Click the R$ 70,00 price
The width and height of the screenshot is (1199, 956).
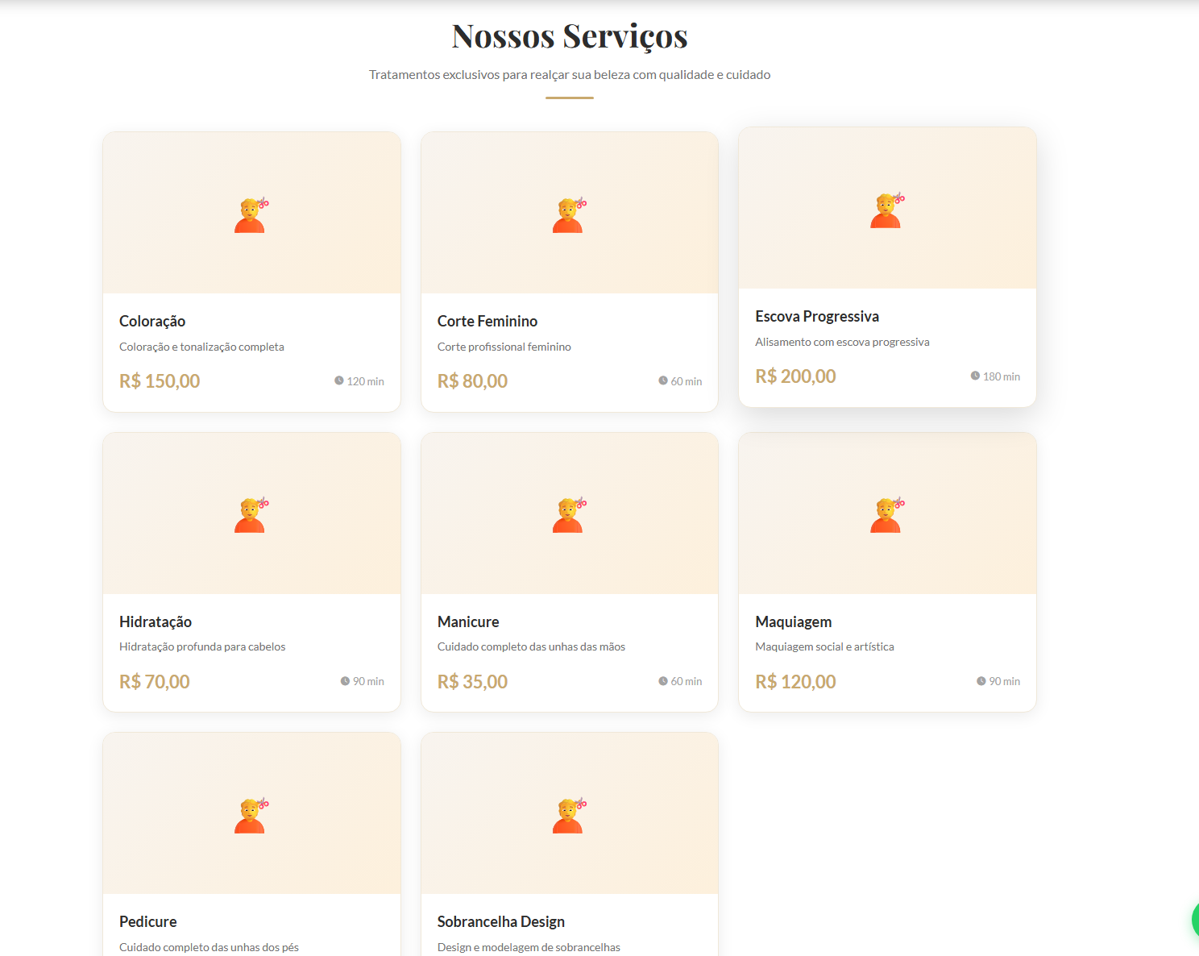pos(155,682)
